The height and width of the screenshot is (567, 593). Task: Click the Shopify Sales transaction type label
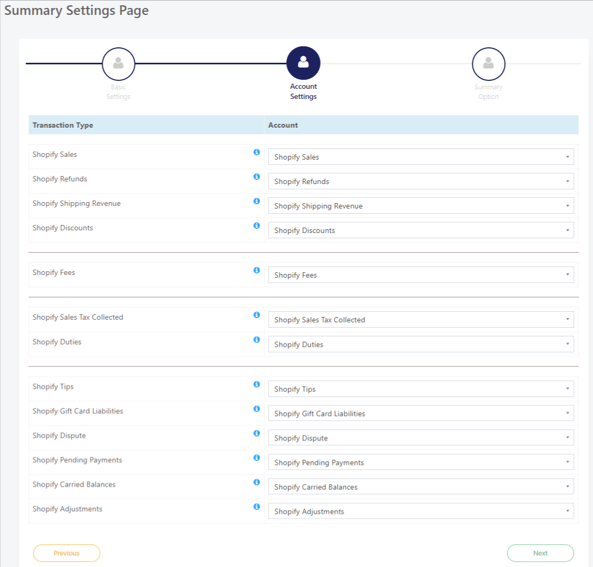pyautogui.click(x=55, y=154)
